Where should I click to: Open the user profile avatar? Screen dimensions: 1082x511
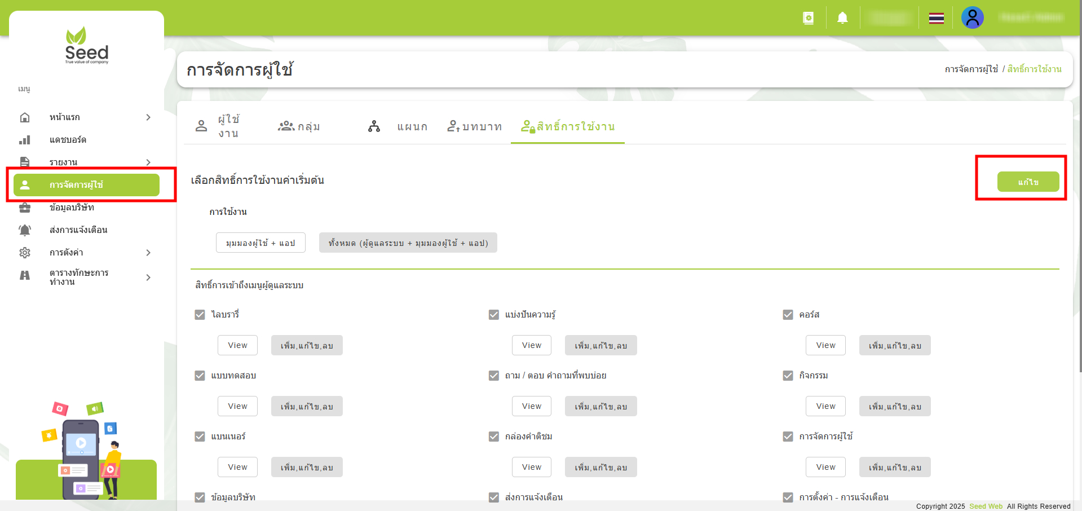click(x=972, y=17)
